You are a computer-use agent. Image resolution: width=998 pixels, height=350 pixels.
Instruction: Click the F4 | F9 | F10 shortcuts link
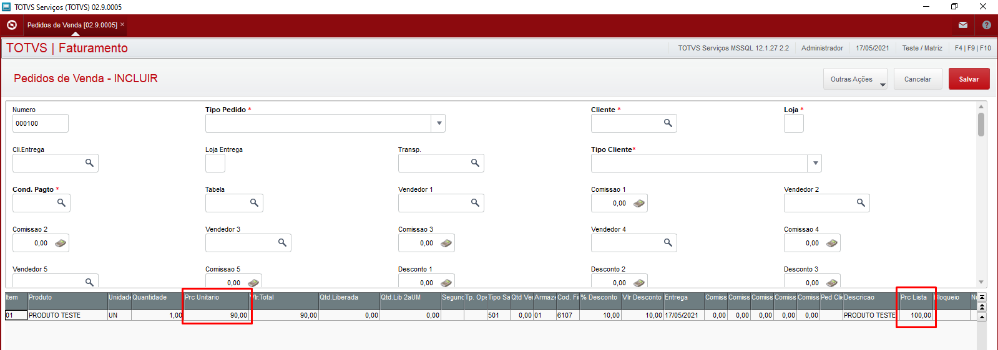[x=972, y=48]
